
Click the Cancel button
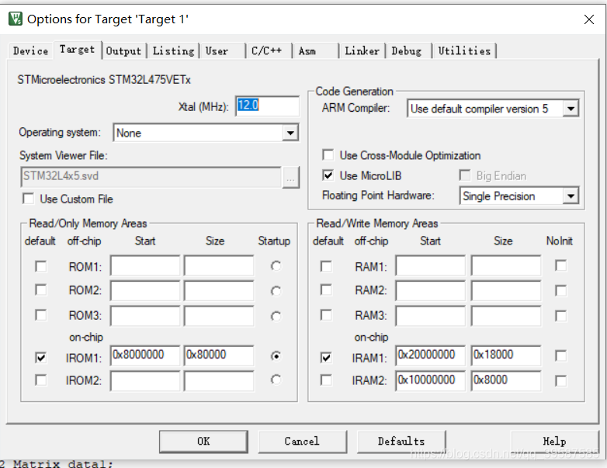point(302,442)
